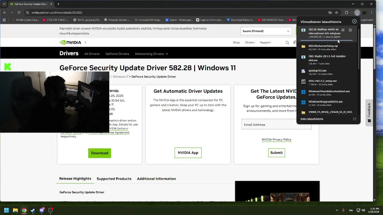The height and width of the screenshot is (215, 383).
Task: Switch to Additional Information tab
Action: pyautogui.click(x=156, y=179)
